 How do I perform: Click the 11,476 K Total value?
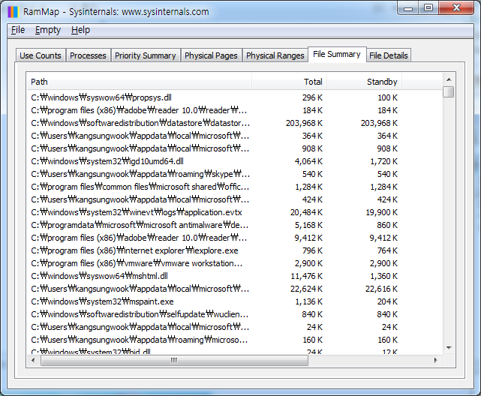306,276
